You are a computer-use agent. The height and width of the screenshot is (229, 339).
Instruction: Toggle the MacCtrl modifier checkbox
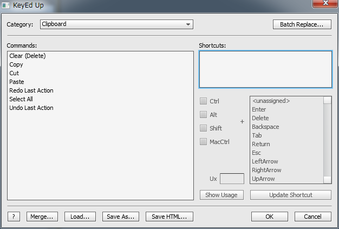203,142
